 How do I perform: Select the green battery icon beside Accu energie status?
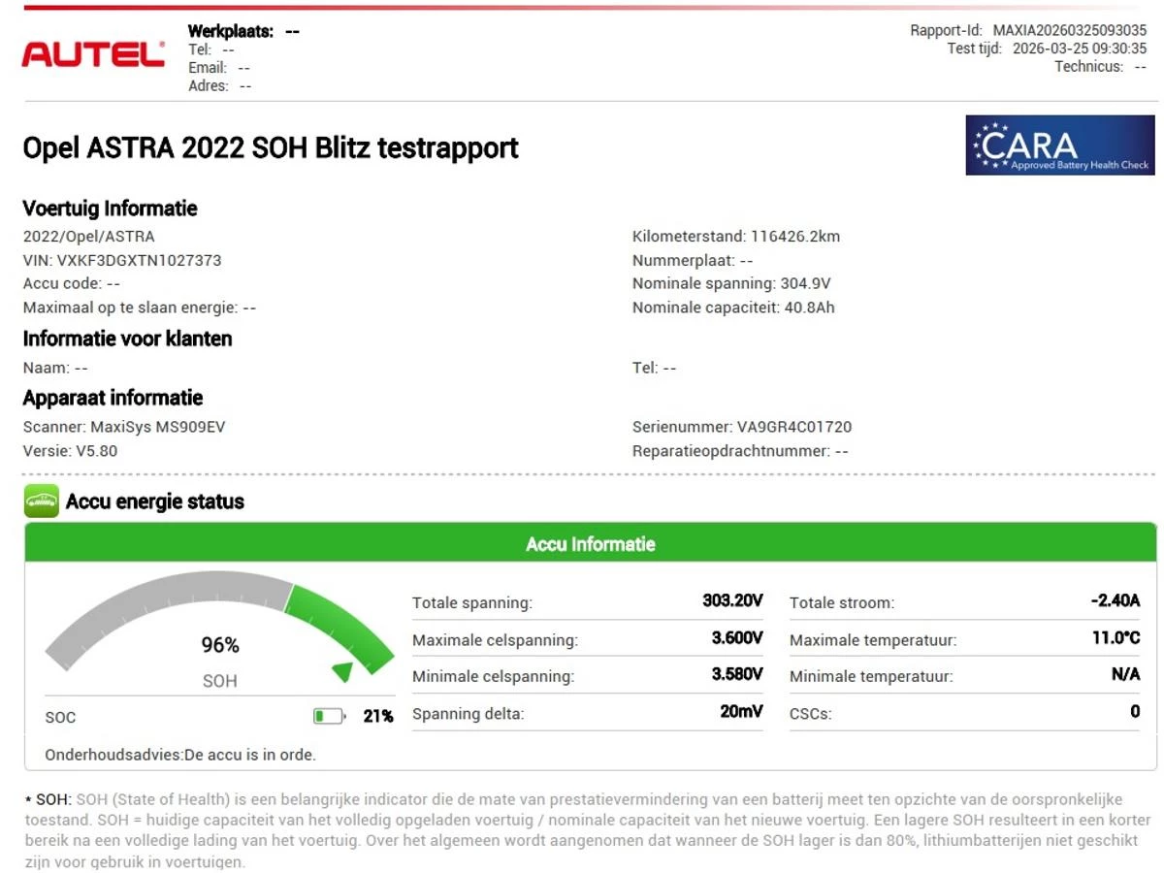(x=40, y=501)
